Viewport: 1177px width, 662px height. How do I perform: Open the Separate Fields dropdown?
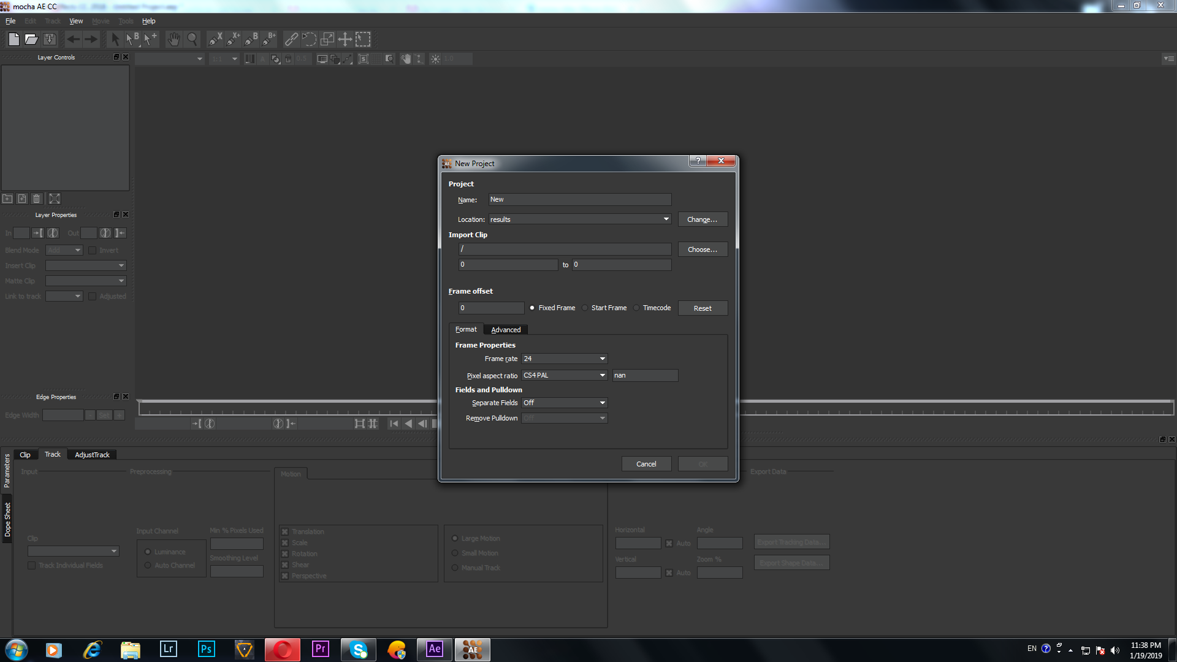[564, 403]
